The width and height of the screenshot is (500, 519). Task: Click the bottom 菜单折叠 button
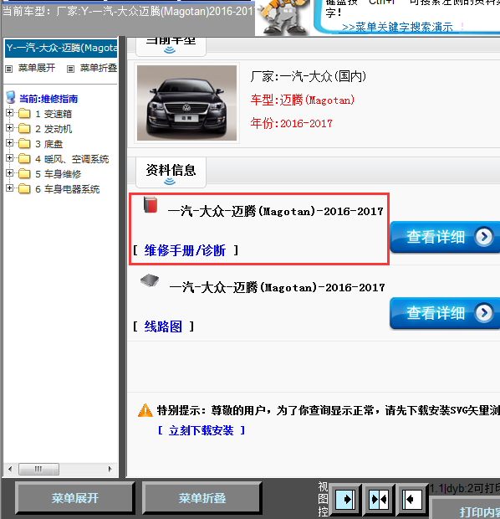click(202, 498)
